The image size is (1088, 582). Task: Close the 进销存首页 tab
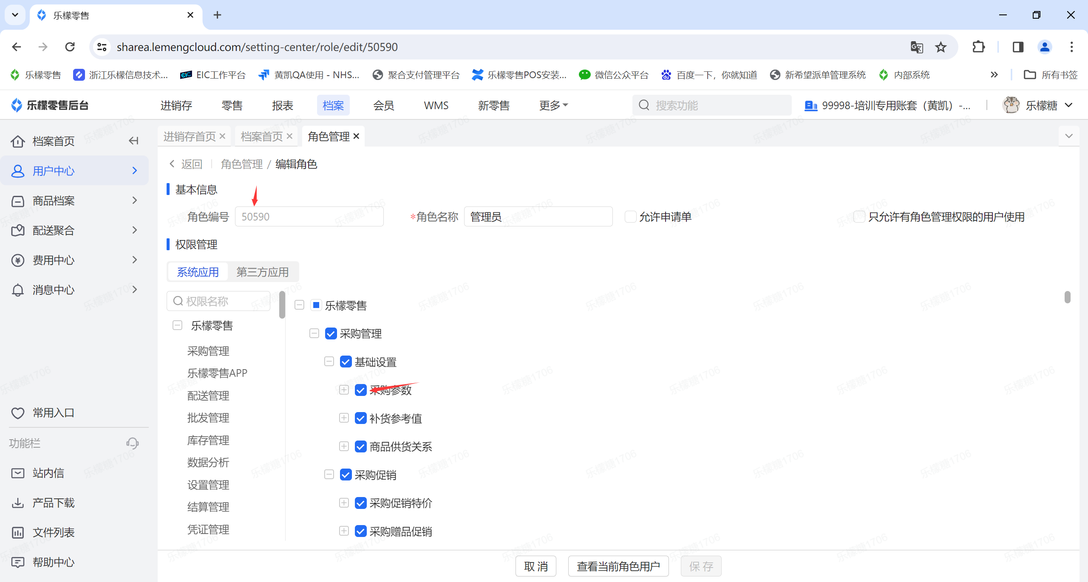pyautogui.click(x=222, y=136)
